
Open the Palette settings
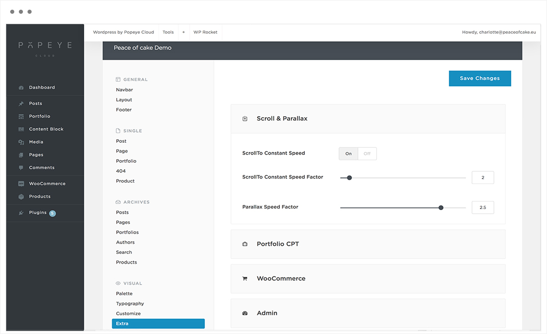[x=124, y=294]
